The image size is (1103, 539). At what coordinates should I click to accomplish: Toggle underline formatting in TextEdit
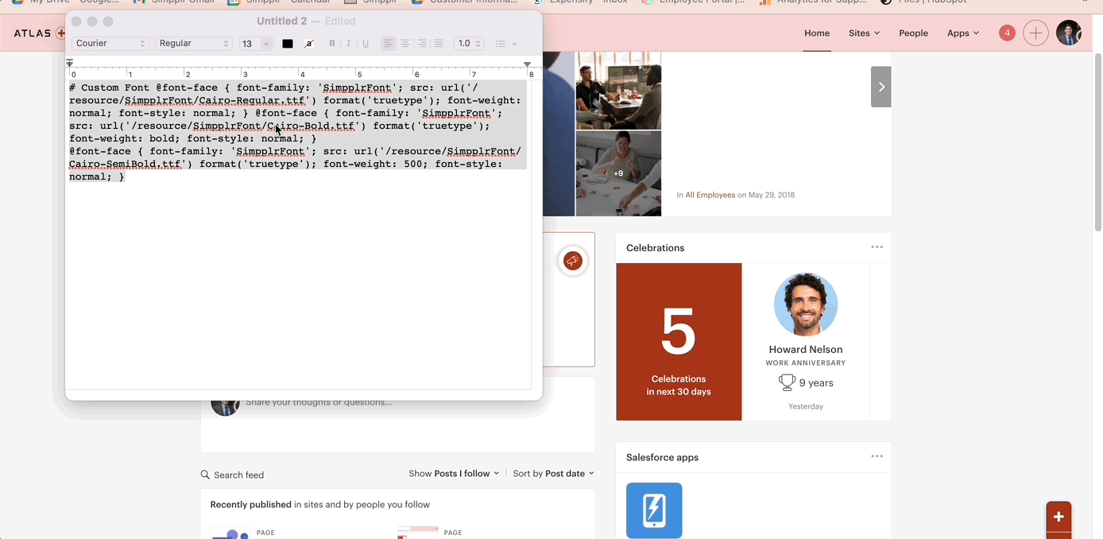coord(366,44)
